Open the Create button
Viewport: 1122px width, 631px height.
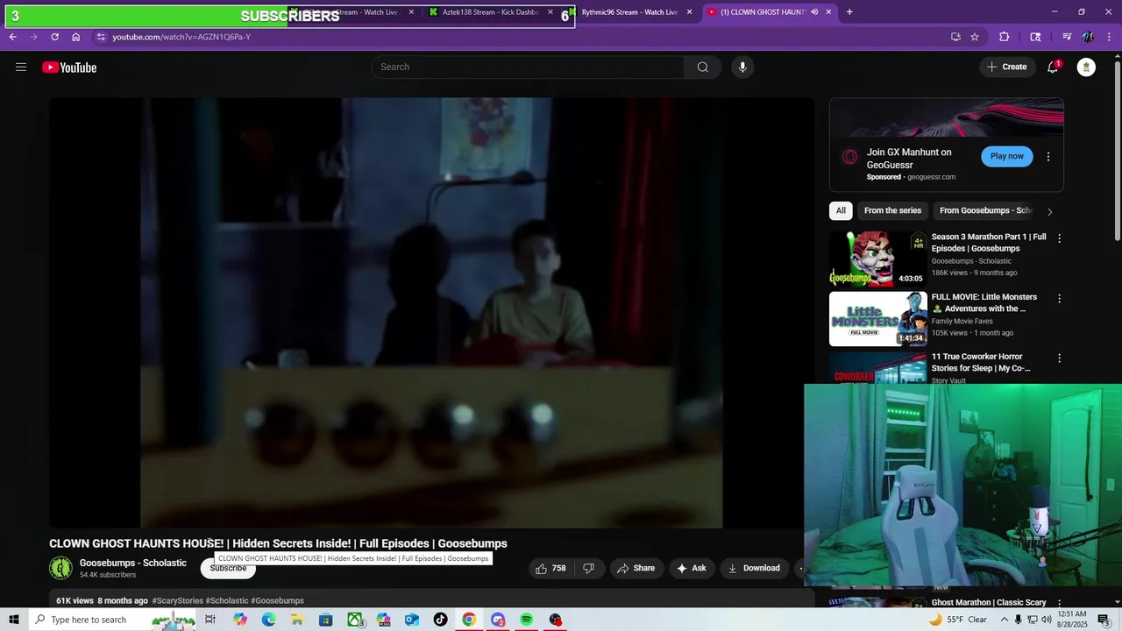[1007, 67]
